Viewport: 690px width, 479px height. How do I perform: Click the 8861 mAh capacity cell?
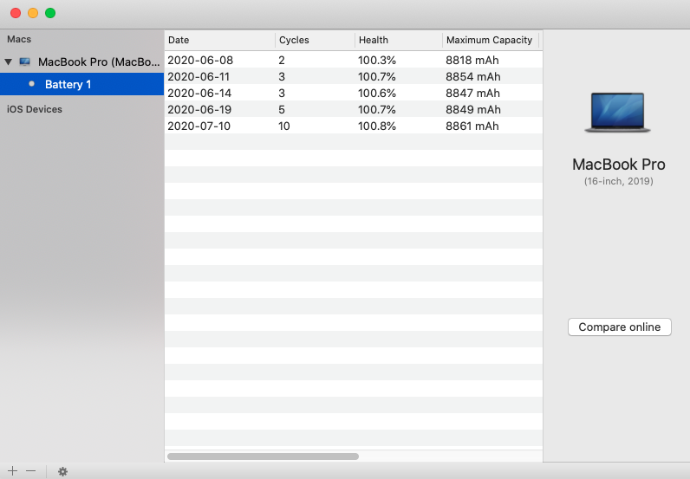[472, 126]
